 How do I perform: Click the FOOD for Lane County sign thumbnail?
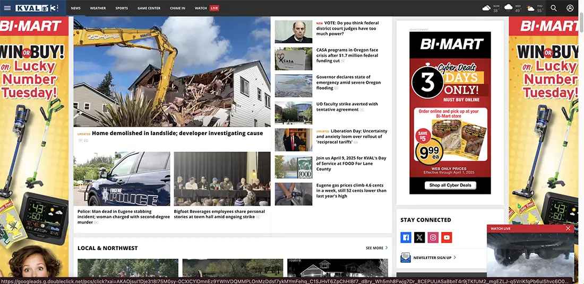[294, 167]
